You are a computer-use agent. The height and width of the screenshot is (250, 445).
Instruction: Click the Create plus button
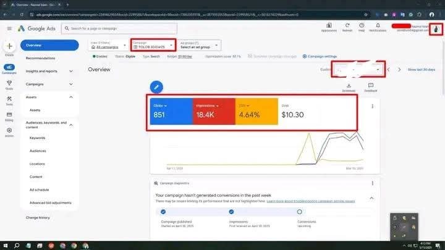point(9,46)
